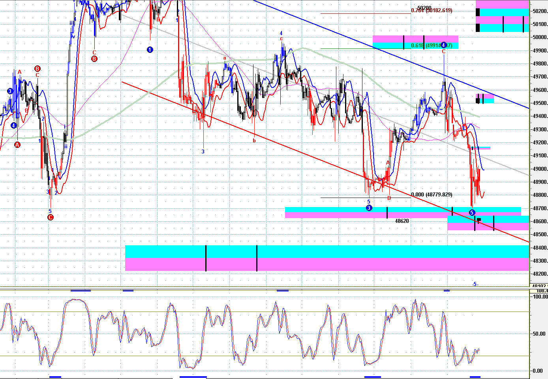The height and width of the screenshot is (379, 548).
Task: Click 49700 on the price axis
Action: (539, 77)
